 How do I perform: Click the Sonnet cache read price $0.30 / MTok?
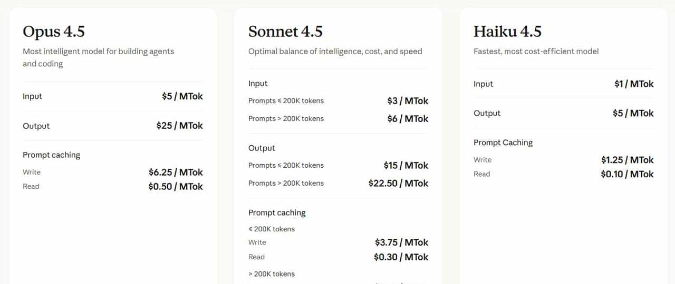point(401,257)
